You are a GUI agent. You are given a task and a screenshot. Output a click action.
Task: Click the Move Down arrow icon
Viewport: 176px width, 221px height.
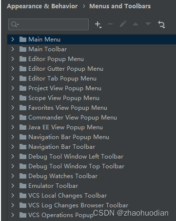pyautogui.click(x=148, y=24)
